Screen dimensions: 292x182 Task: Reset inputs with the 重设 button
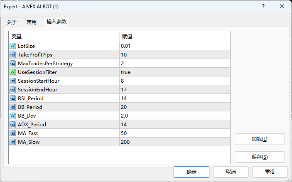(270, 172)
